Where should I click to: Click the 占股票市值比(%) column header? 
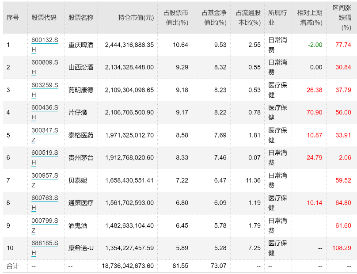click(x=176, y=18)
